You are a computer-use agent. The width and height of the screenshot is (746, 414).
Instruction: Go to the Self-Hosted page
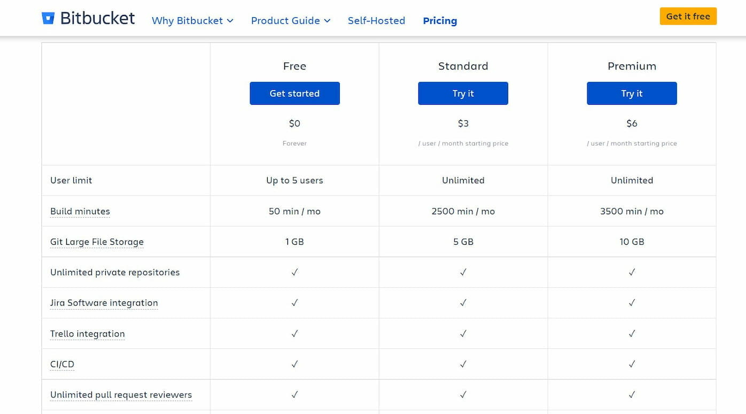pyautogui.click(x=376, y=21)
